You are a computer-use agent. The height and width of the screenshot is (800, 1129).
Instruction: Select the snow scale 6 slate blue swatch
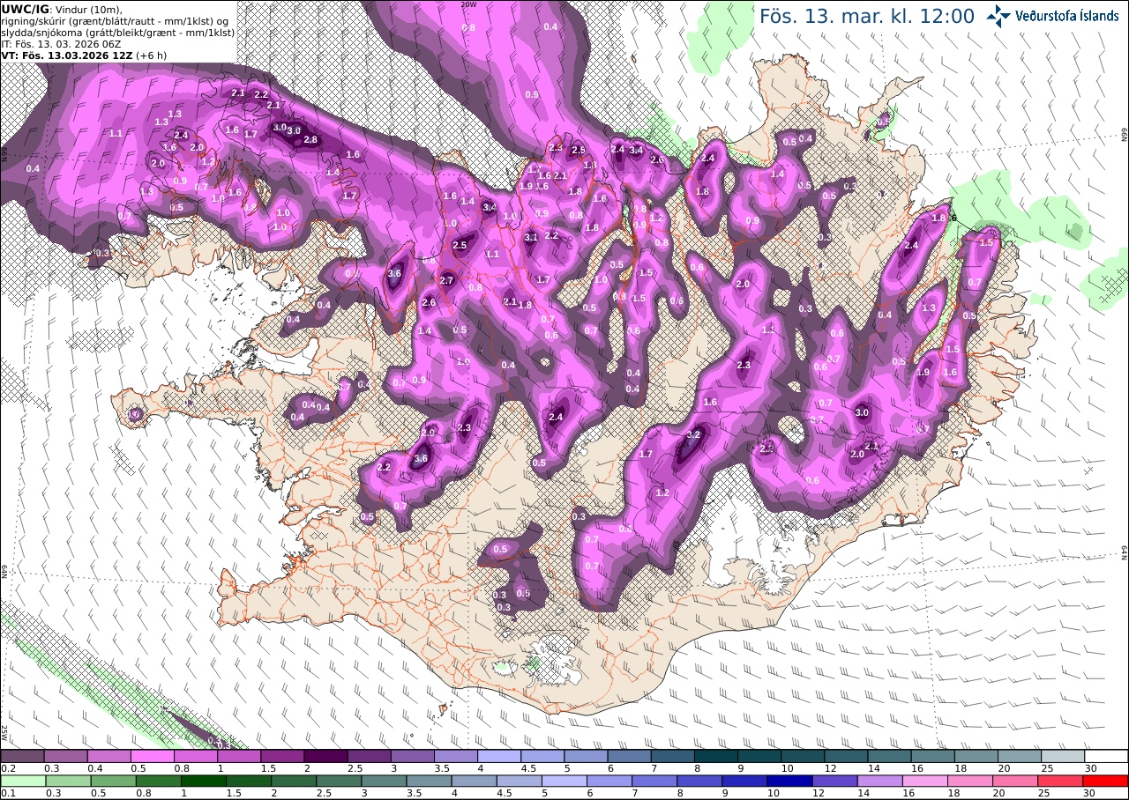click(x=630, y=756)
